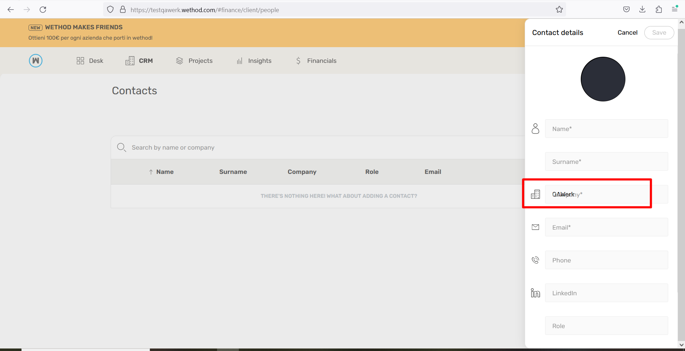This screenshot has width=685, height=351.
Task: Click the contact avatar circle
Action: point(603,79)
